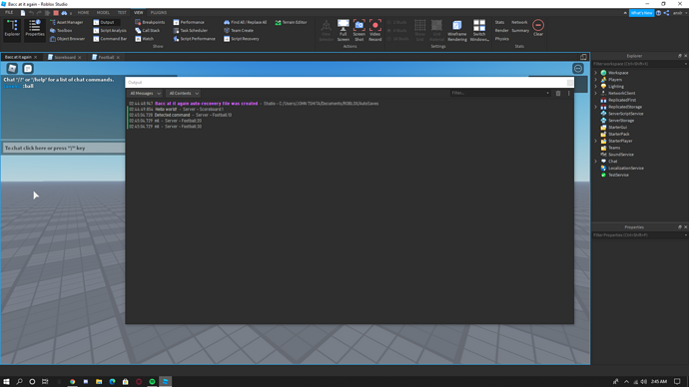
Task: Expand the StarterPlayer tree node
Action: 596,141
